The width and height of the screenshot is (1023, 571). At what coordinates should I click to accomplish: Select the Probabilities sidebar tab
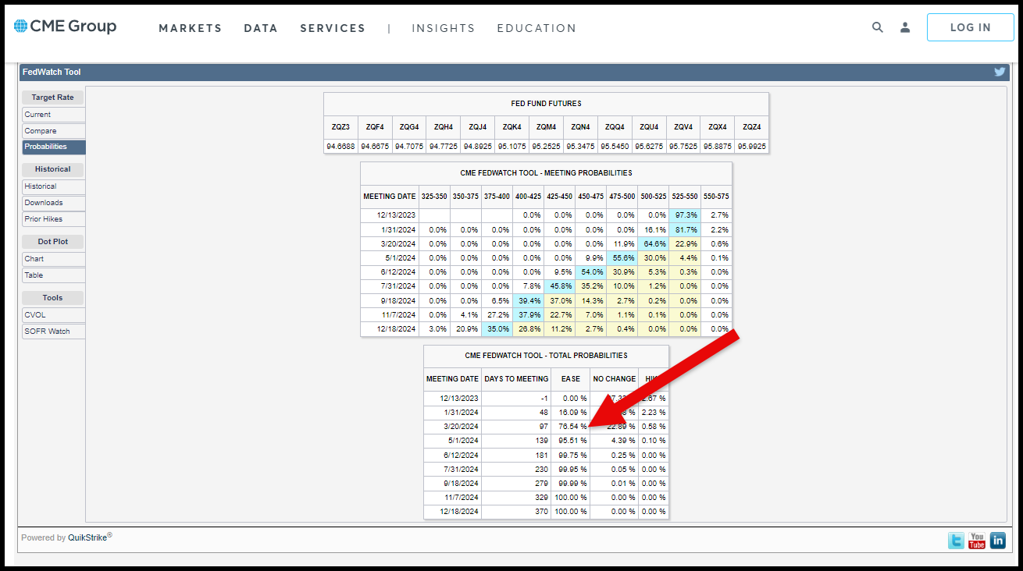click(54, 147)
